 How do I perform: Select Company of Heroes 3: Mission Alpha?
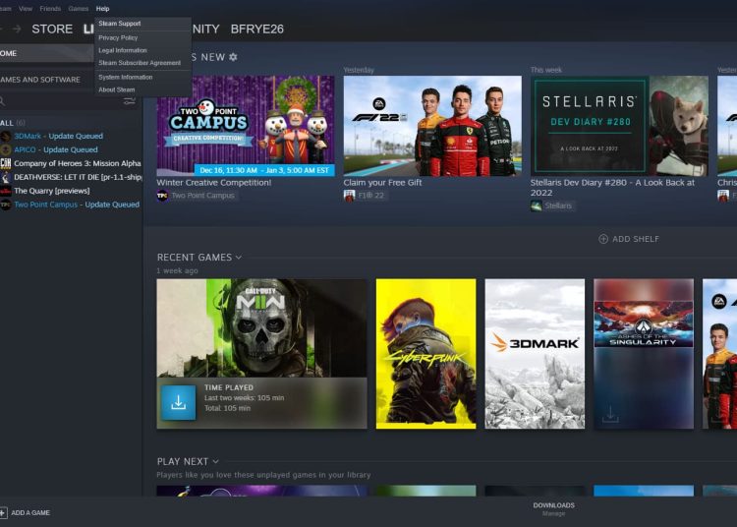click(x=77, y=163)
